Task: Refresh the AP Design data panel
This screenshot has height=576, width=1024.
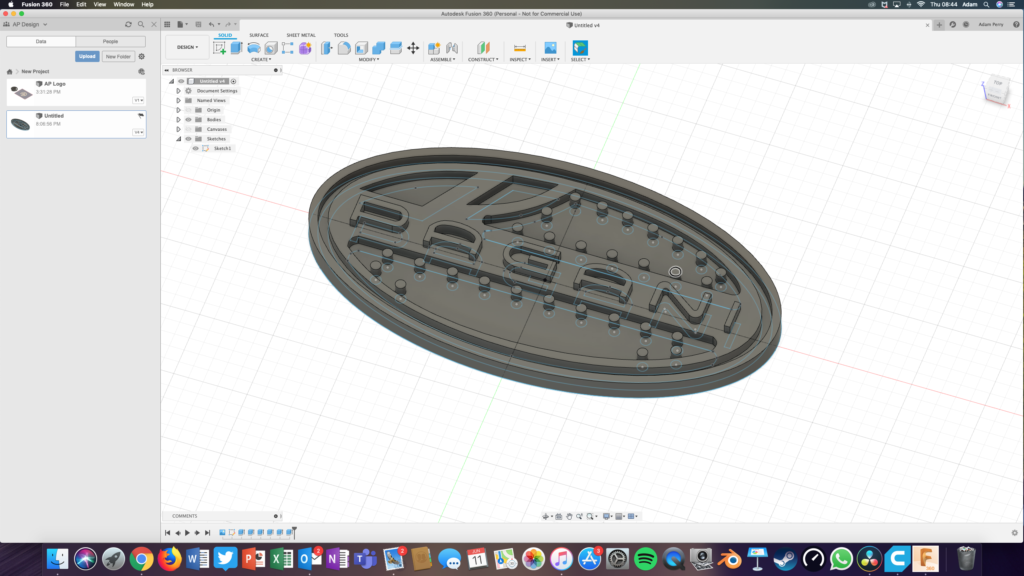Action: coord(128,24)
